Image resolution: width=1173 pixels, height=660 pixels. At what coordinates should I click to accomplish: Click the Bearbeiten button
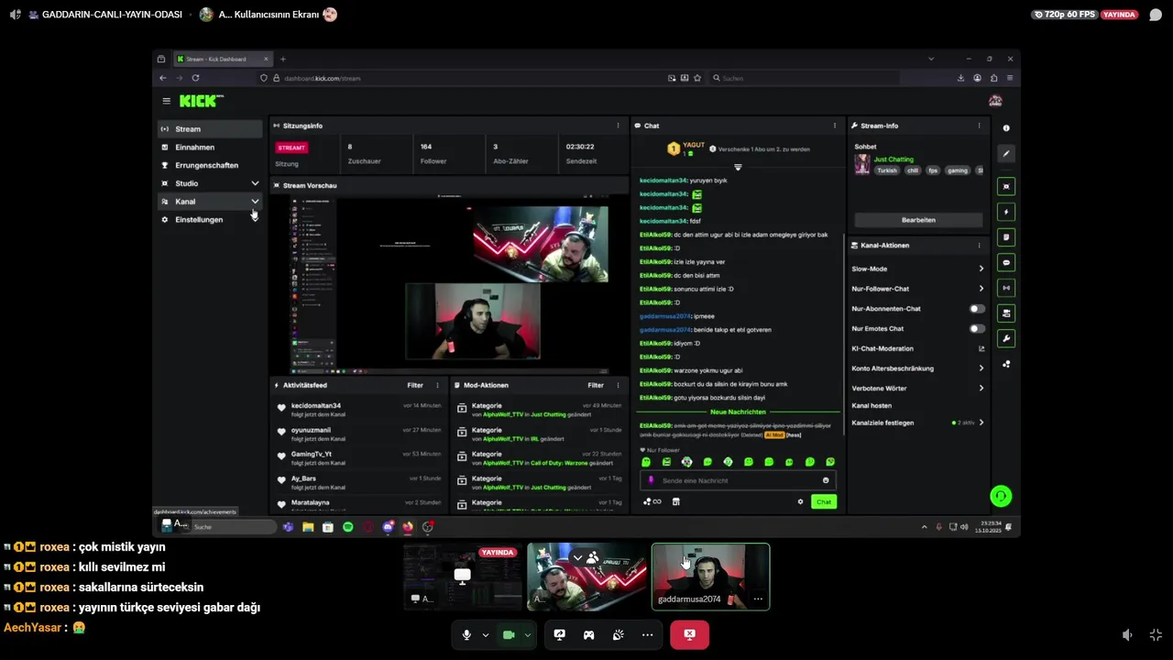coord(918,220)
